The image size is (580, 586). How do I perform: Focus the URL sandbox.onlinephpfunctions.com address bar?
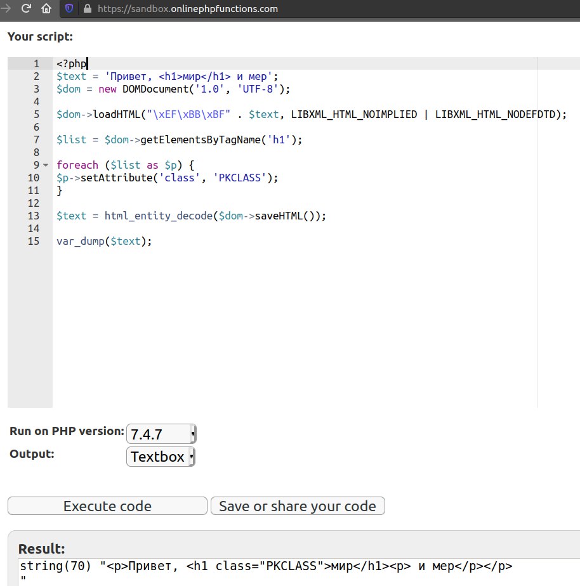[x=188, y=9]
